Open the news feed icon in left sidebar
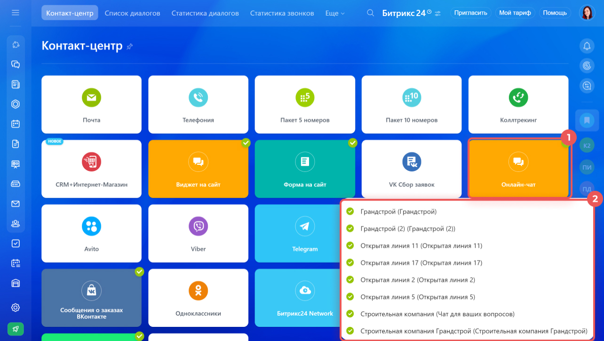604x341 pixels. [16, 84]
